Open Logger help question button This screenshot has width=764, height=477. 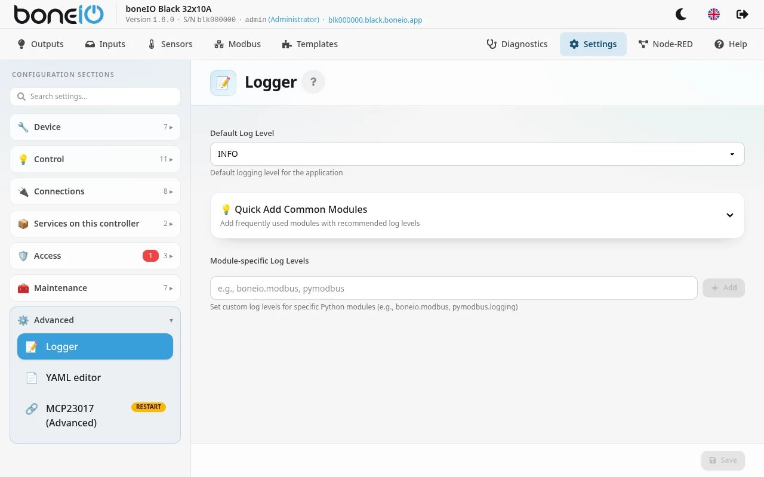[313, 82]
